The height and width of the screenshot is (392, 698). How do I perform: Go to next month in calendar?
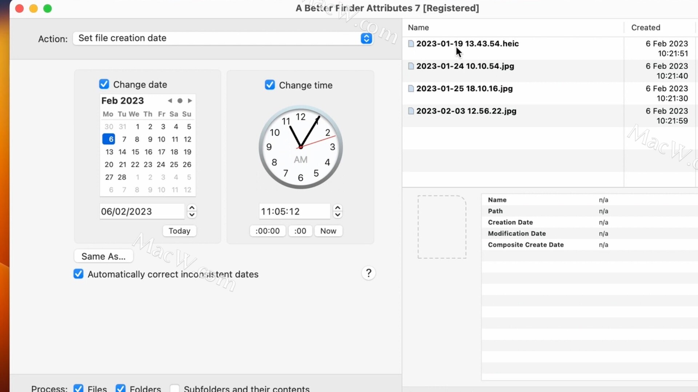click(190, 101)
